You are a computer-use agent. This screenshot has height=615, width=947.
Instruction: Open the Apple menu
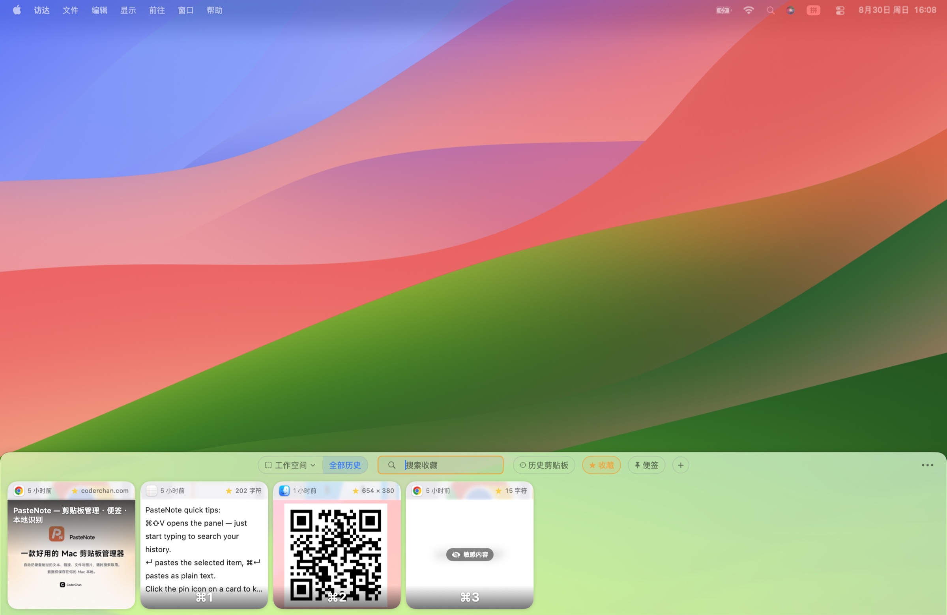click(17, 10)
